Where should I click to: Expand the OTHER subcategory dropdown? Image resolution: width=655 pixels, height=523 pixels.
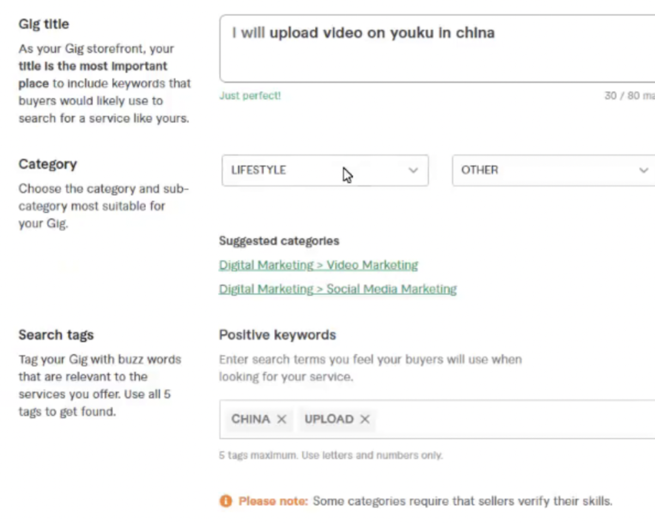553,170
